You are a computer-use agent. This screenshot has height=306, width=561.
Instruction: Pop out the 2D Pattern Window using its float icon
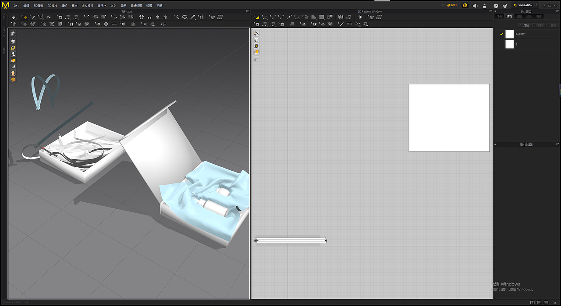(x=490, y=11)
